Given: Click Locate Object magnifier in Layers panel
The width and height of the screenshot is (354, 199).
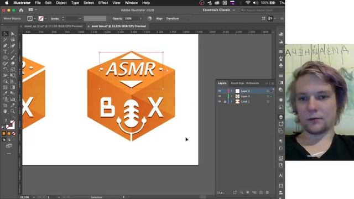Looking at the screenshot, I should (x=241, y=192).
